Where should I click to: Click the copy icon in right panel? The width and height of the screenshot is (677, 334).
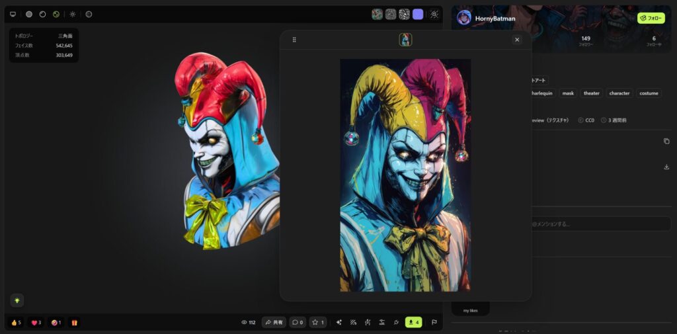[x=666, y=141]
